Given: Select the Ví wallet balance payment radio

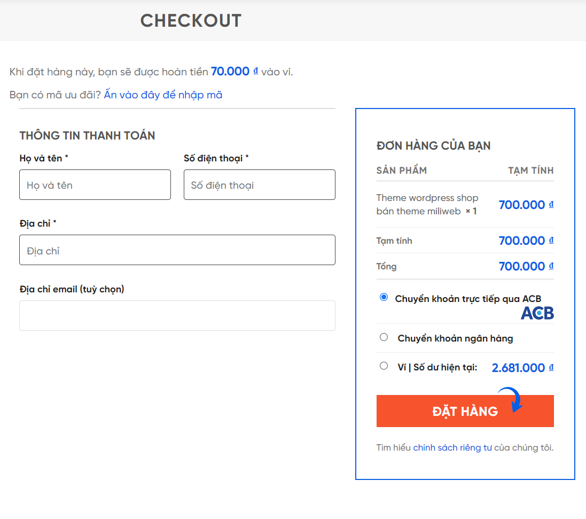Looking at the screenshot, I should (384, 366).
